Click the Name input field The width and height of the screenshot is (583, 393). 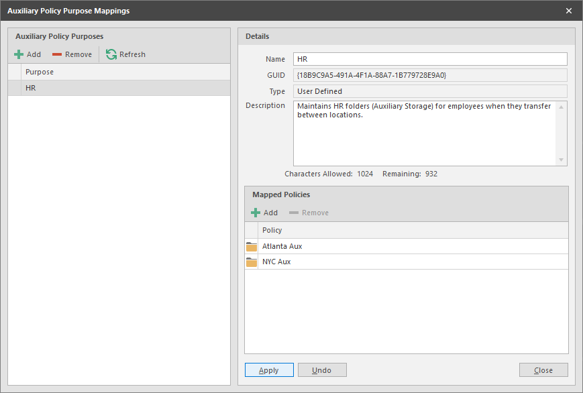click(430, 59)
